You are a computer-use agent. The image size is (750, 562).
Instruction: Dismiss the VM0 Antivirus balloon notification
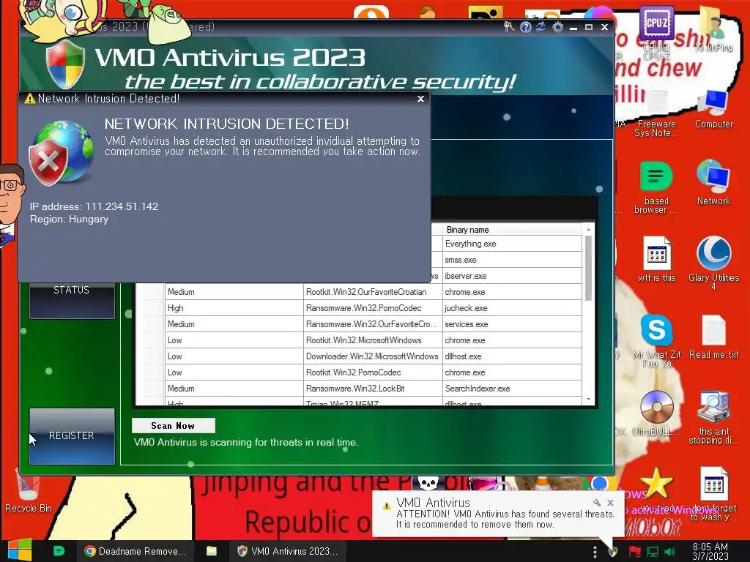point(610,503)
